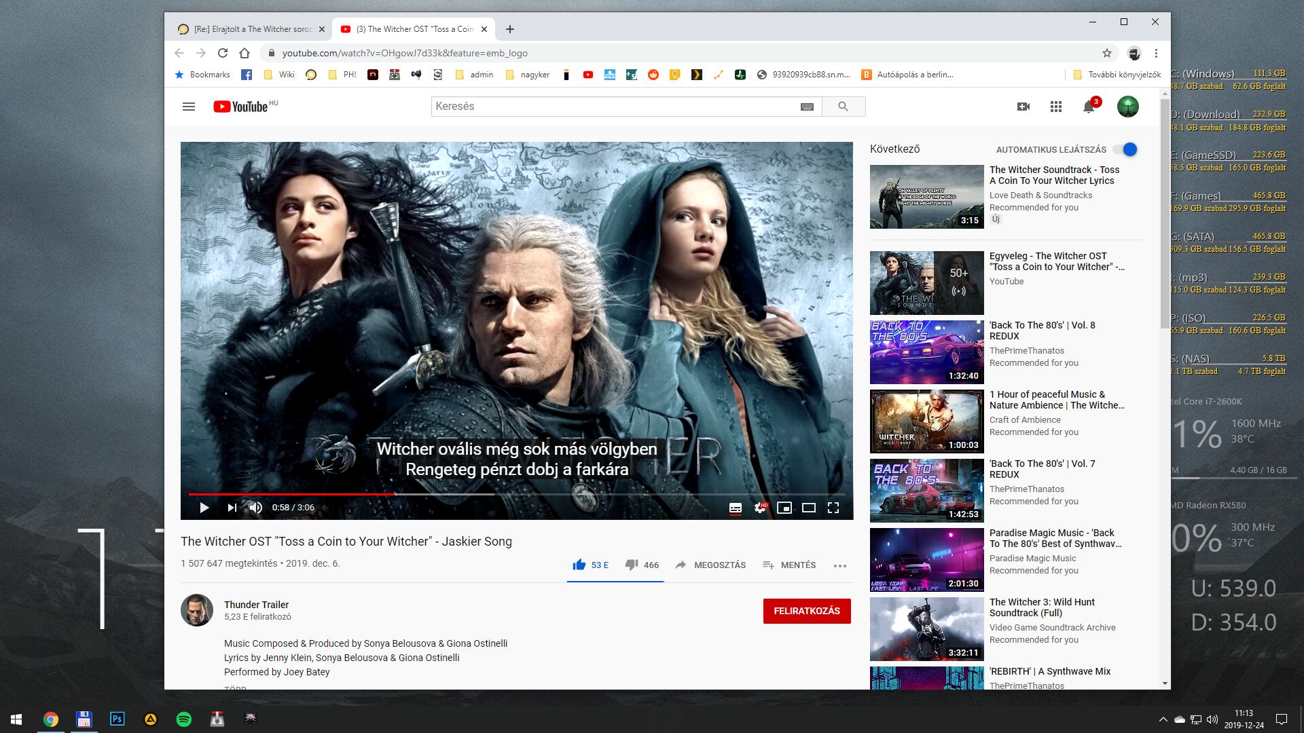Screen dimensions: 1304x733
Task: Open the Wiki bookmark folder
Action: coord(278,75)
